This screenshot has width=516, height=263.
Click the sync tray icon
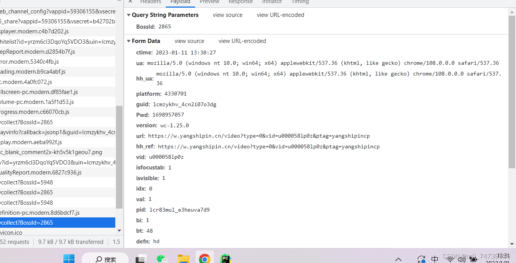coord(421,260)
